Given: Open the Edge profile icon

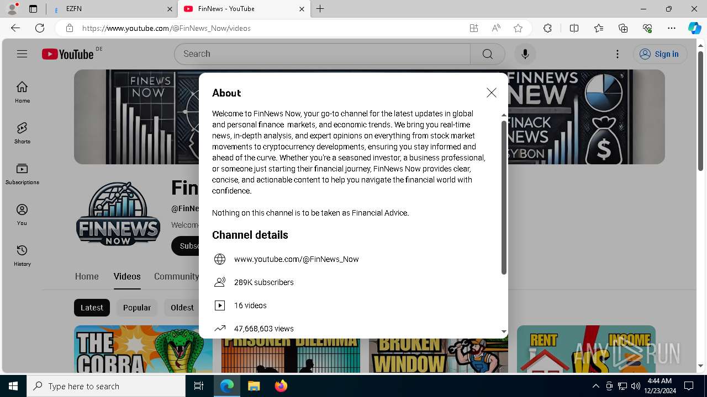Looking at the screenshot, I should 12,9.
